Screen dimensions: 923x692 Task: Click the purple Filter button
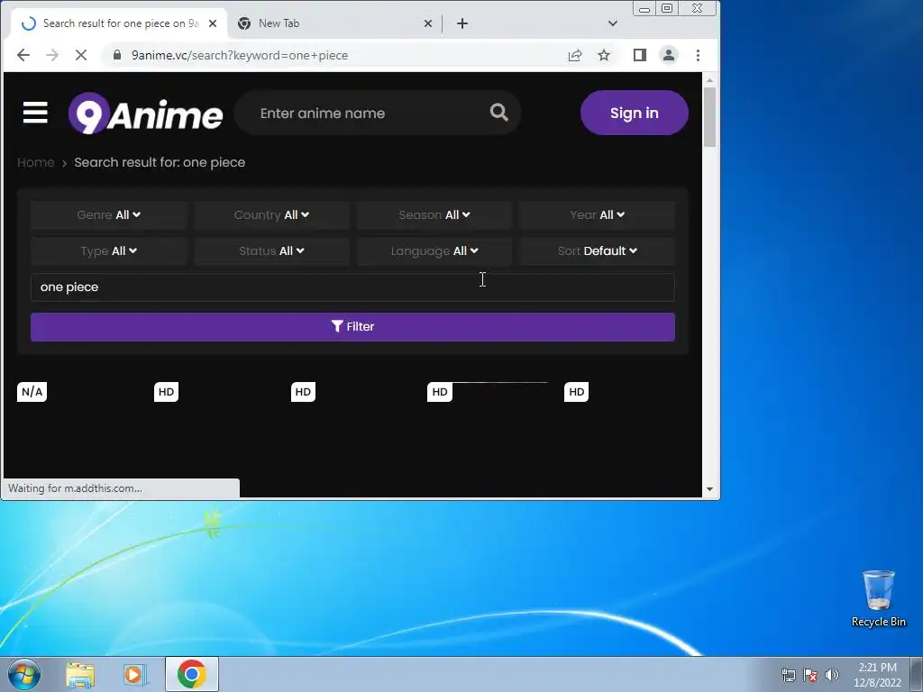tap(352, 326)
